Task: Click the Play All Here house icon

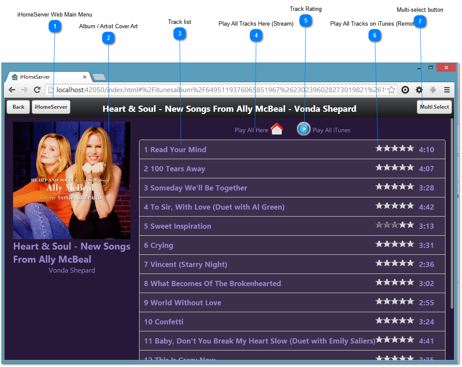Action: pos(277,129)
